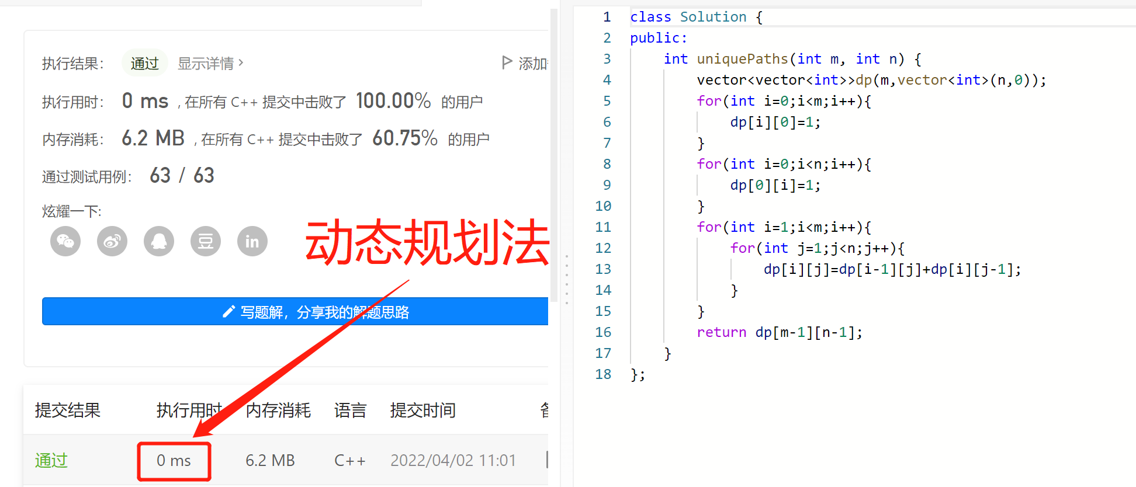
Task: Click the 60.75% memory percentile value
Action: coord(405,138)
